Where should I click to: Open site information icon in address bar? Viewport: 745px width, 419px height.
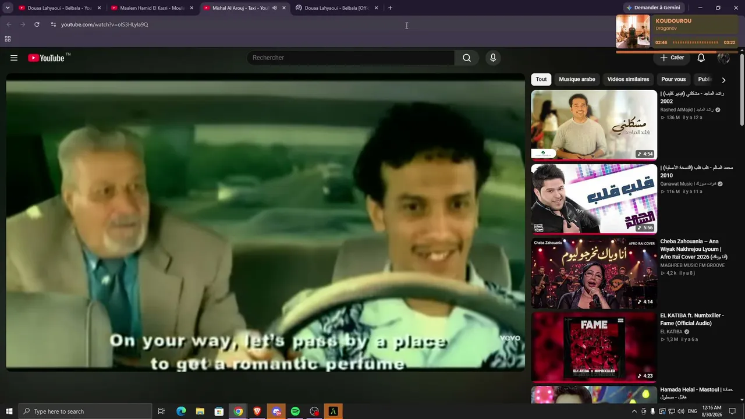pyautogui.click(x=53, y=24)
